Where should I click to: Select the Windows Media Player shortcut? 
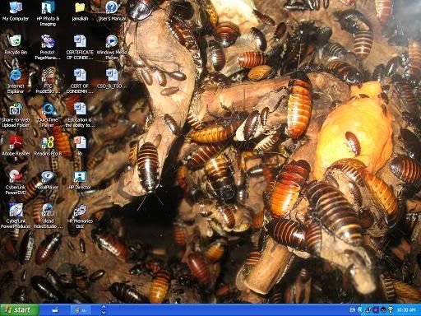112,48
